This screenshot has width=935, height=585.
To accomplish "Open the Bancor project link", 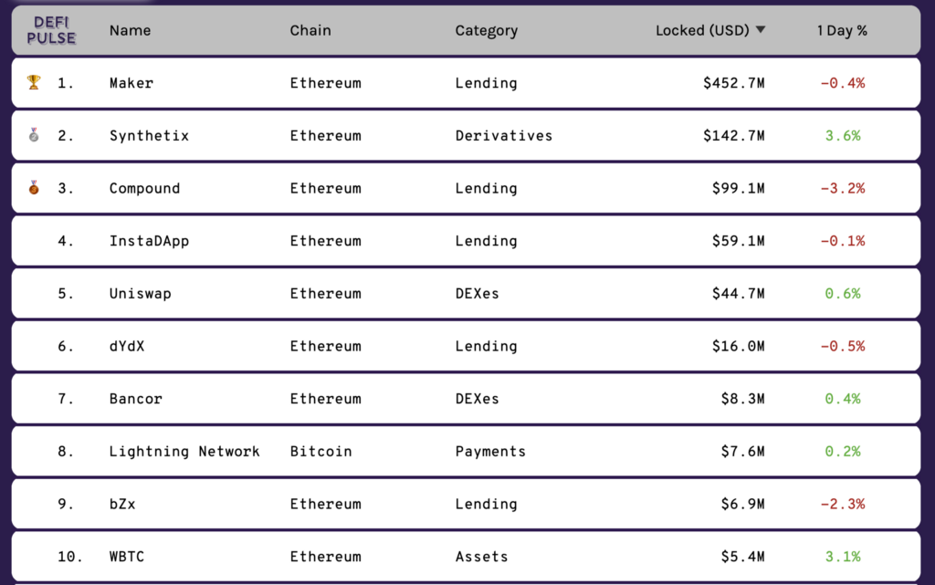I will tap(135, 399).
